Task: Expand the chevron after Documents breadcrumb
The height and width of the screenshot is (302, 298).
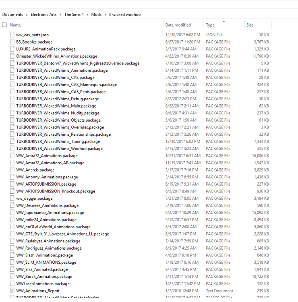Action: [x=27, y=14]
